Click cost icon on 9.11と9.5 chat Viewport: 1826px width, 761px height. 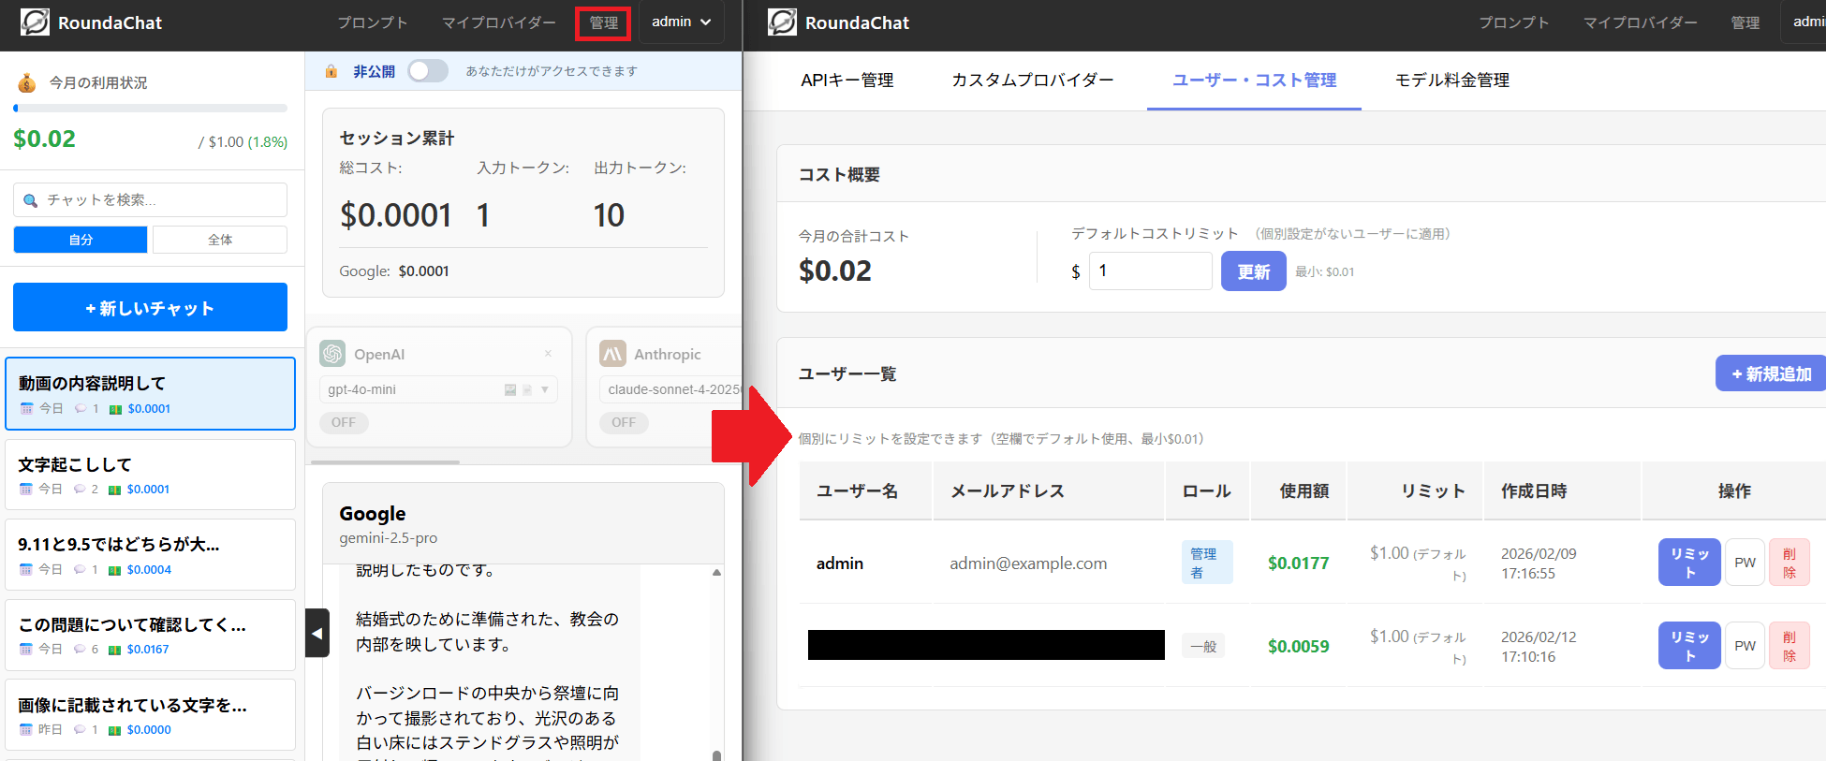[x=114, y=570]
